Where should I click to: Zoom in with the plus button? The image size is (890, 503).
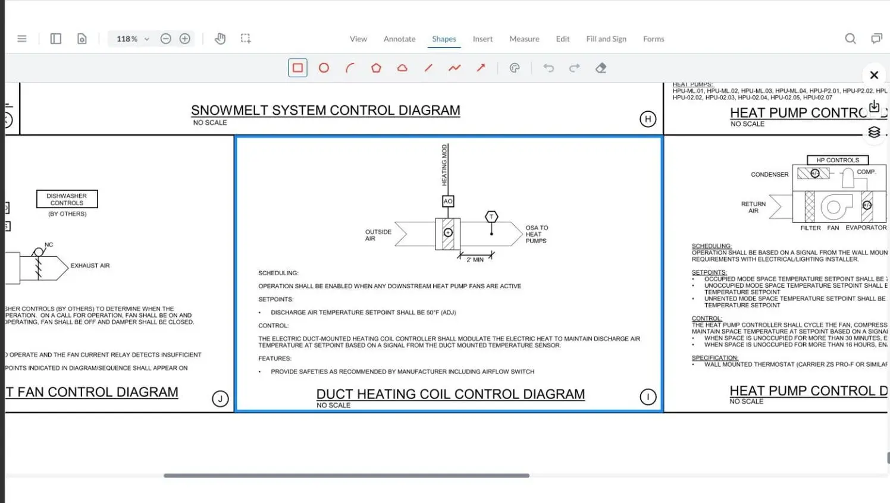point(185,39)
